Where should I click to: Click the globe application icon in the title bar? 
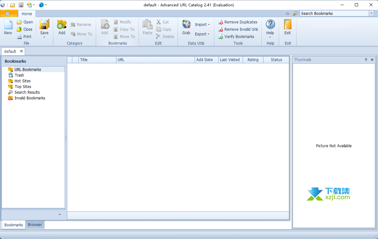(x=3, y=5)
